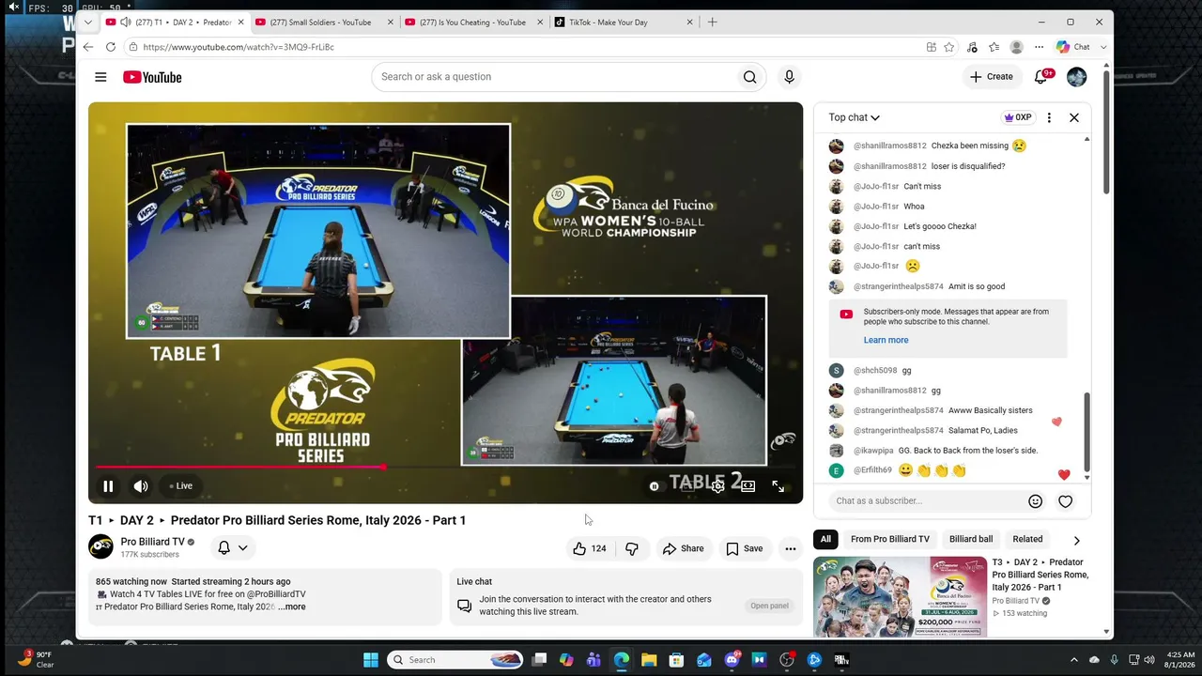Switch to the Is You Cheating tab
Screen dimensions: 1202x676
[x=472, y=23]
